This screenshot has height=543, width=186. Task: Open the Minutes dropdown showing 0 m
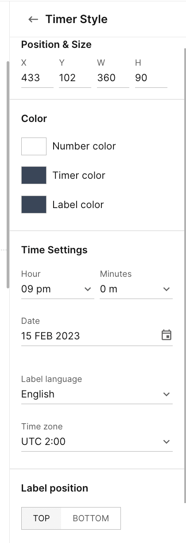(136, 289)
